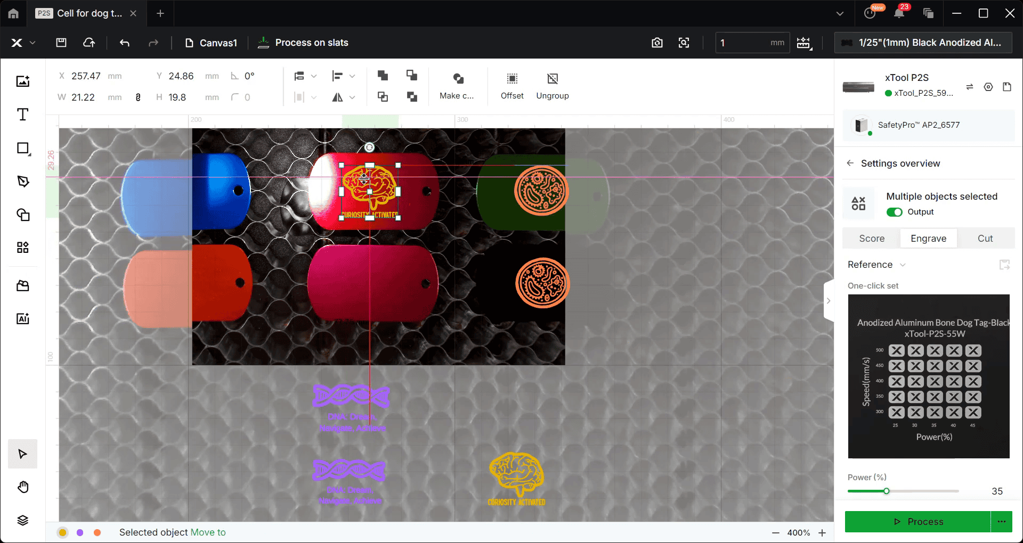Click the camera capture icon

657,43
